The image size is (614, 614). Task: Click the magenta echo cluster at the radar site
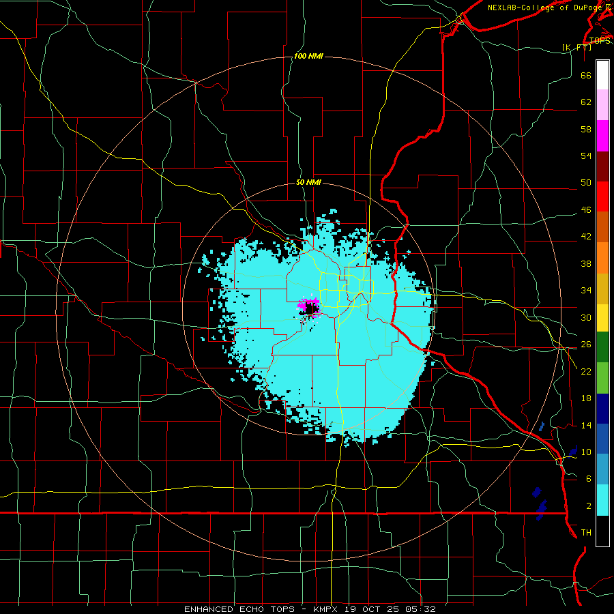click(x=309, y=306)
